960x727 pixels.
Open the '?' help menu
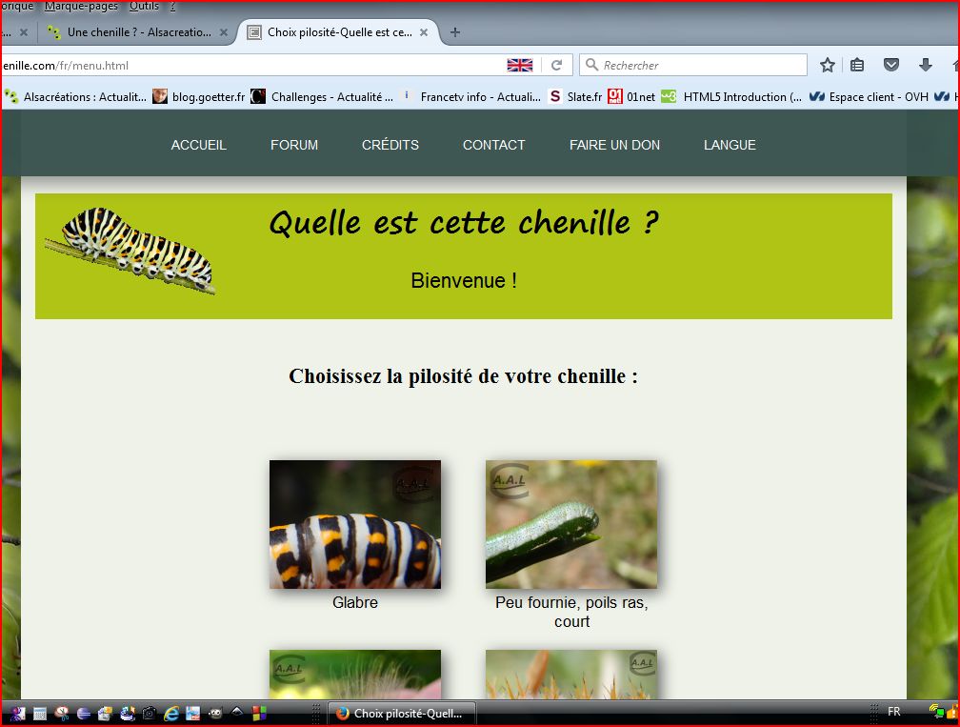(x=172, y=6)
